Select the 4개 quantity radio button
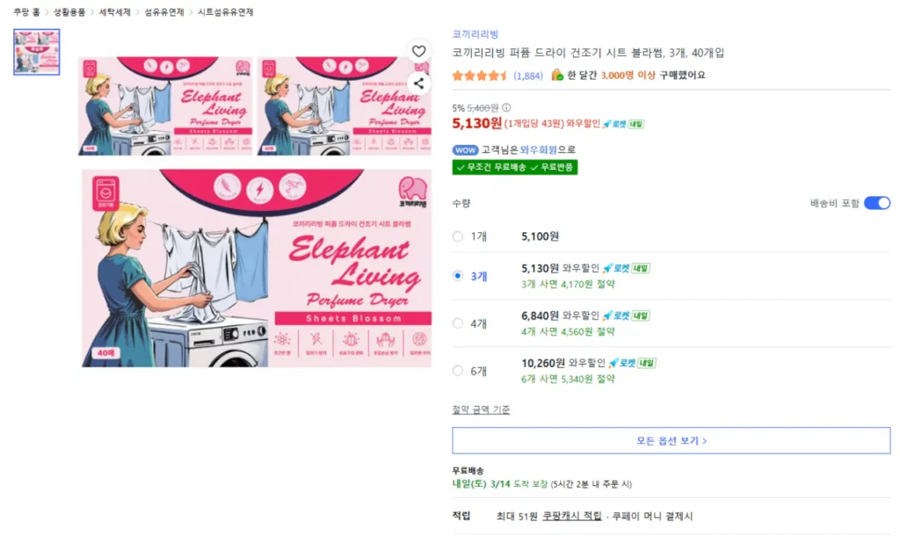 click(457, 323)
